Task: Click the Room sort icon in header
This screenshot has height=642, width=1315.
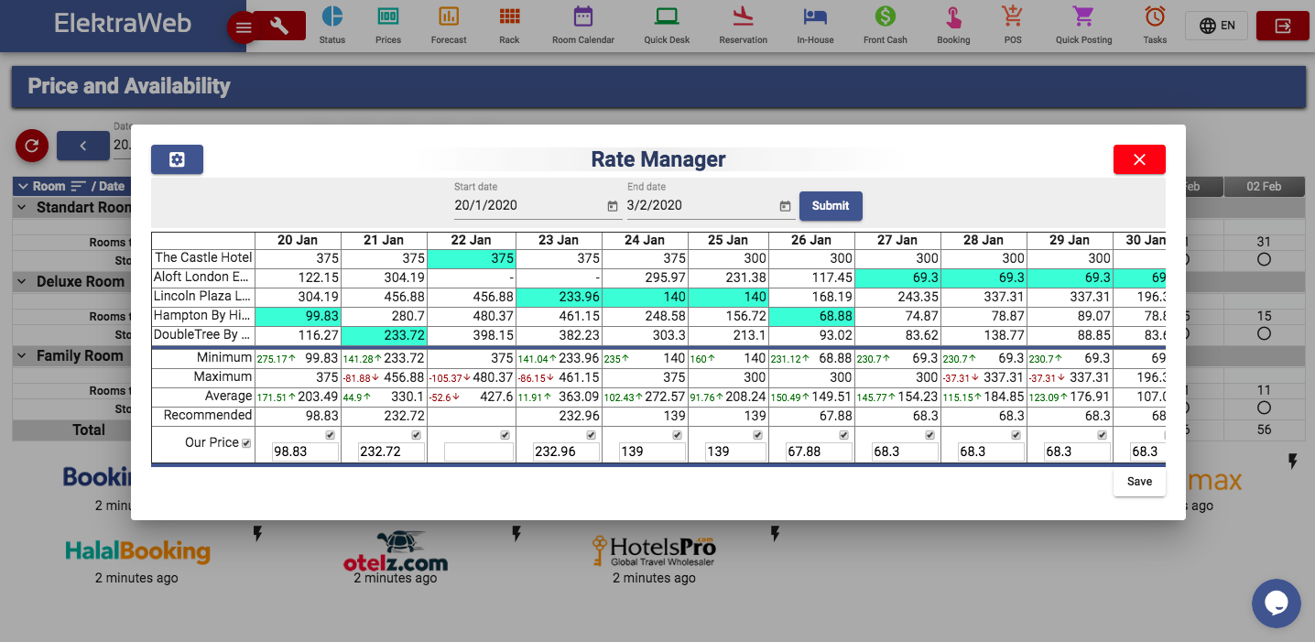Action: point(78,186)
